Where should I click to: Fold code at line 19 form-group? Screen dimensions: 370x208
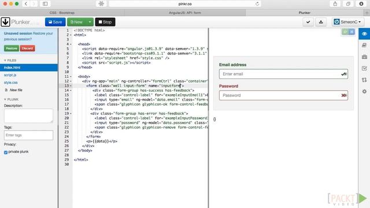coord(71,113)
